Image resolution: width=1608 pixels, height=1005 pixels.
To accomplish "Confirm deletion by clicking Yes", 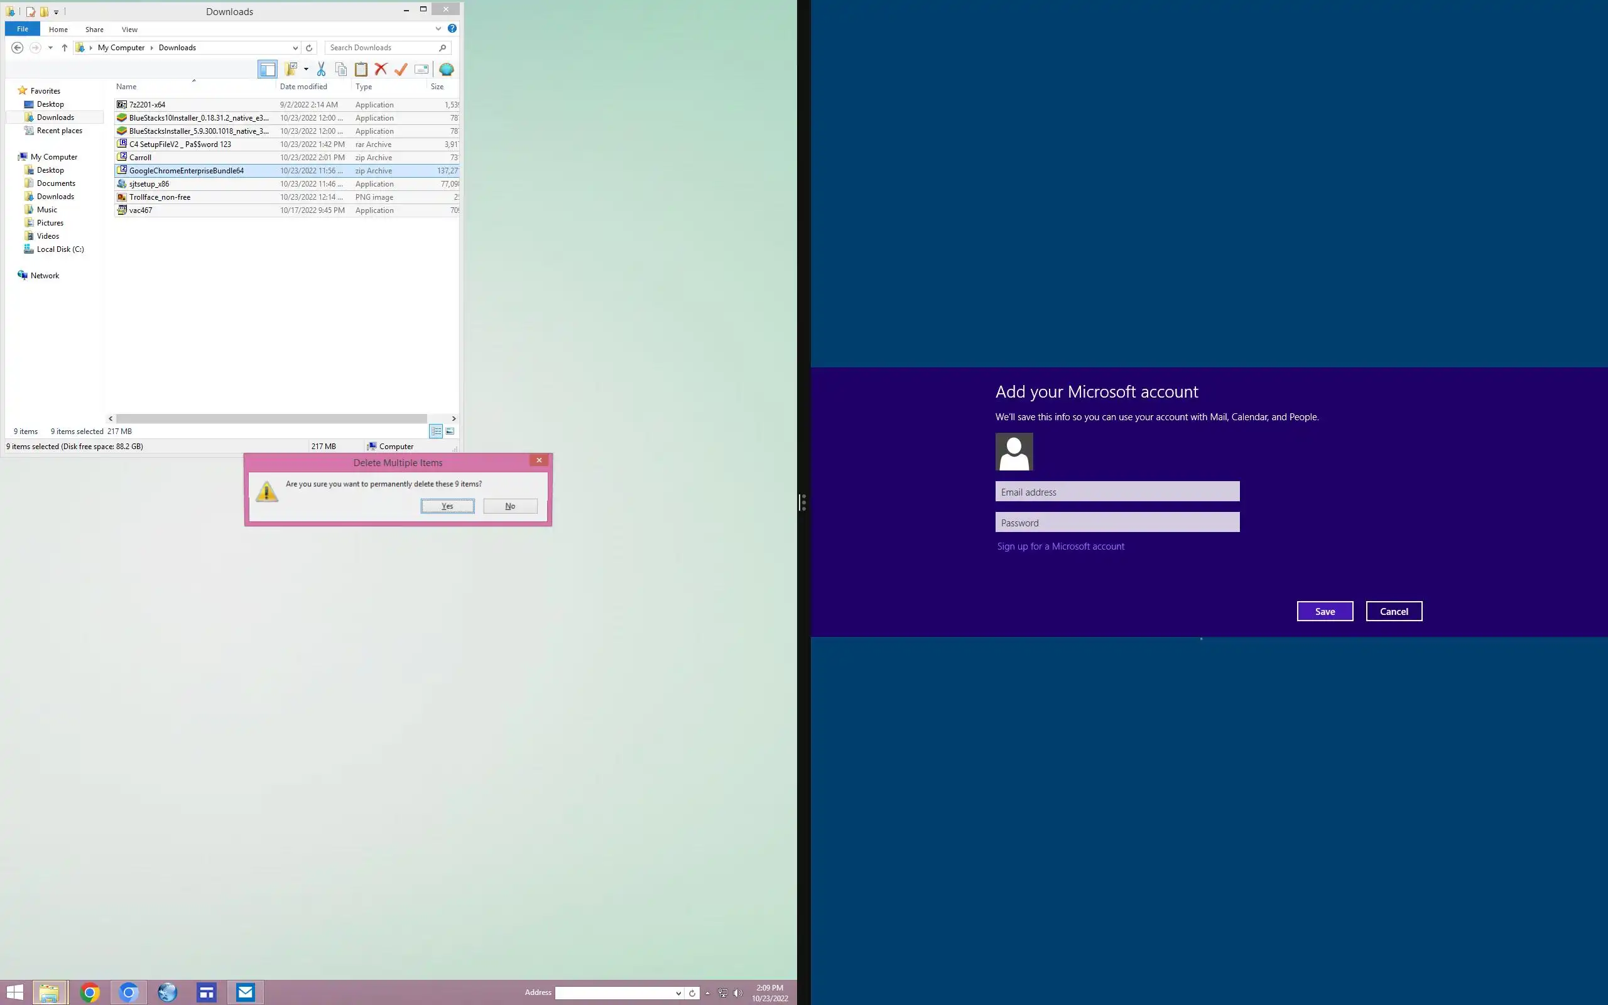I will (447, 506).
